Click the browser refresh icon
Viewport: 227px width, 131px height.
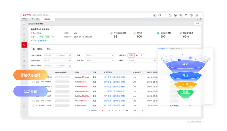tap(33, 19)
